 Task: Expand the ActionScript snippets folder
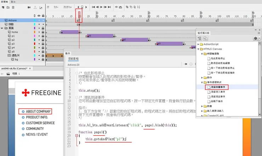(x=198, y=44)
